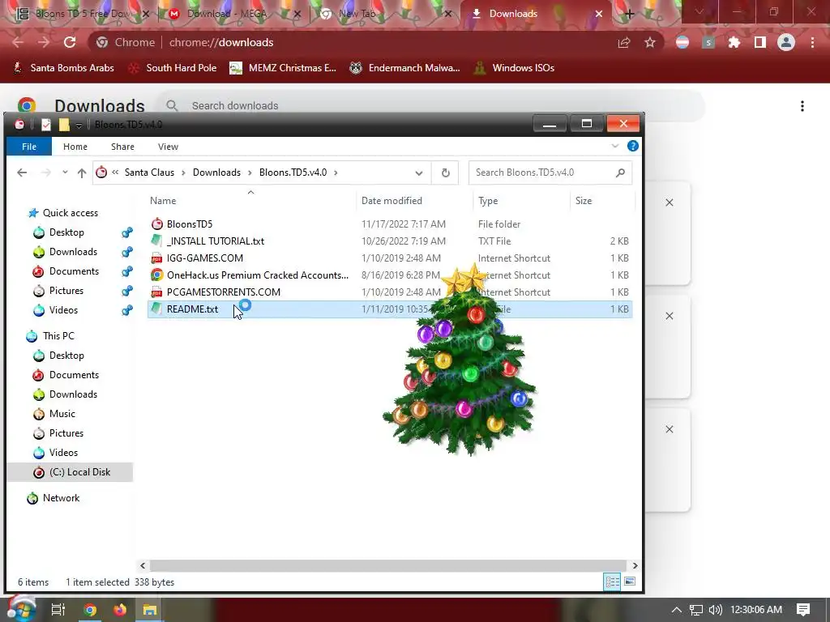Viewport: 830px width, 622px height.
Task: Select (C:) Local Disk in sidebar
Action: pyautogui.click(x=71, y=472)
